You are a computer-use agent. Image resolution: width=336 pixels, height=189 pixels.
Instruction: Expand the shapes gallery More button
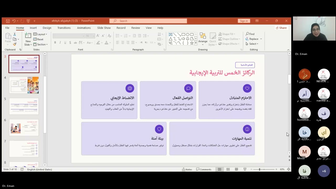[196, 43]
